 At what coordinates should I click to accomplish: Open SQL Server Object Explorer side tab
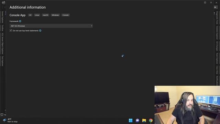(x=2, y=44)
